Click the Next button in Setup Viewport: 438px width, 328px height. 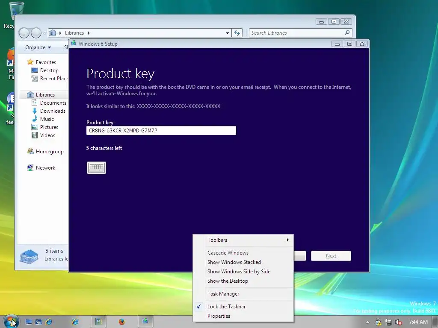click(331, 256)
